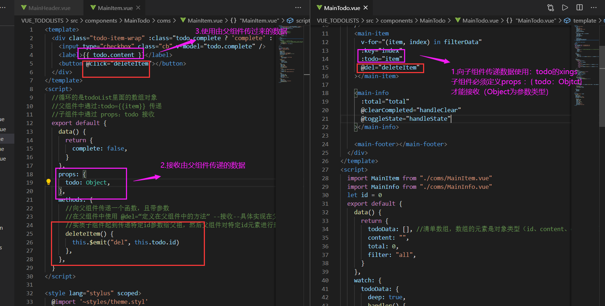This screenshot has height=306, width=605.
Task: Open script breadcrumb in left editor
Action: (x=303, y=21)
